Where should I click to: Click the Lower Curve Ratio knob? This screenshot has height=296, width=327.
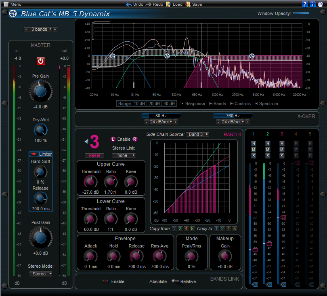pos(111,219)
